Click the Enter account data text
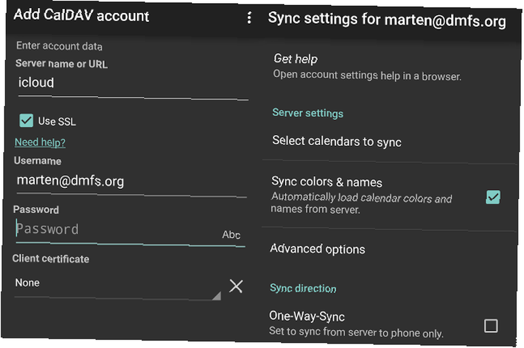The image size is (524, 348). [59, 46]
